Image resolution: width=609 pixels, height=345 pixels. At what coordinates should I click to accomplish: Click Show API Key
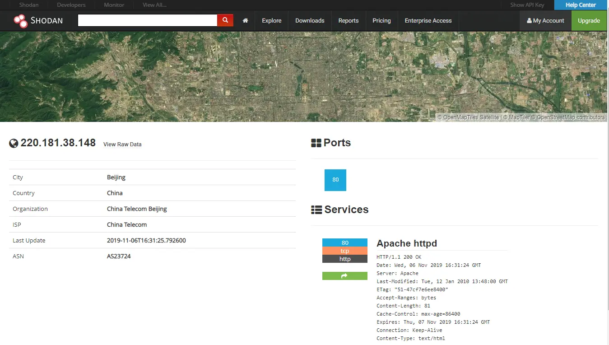527,5
